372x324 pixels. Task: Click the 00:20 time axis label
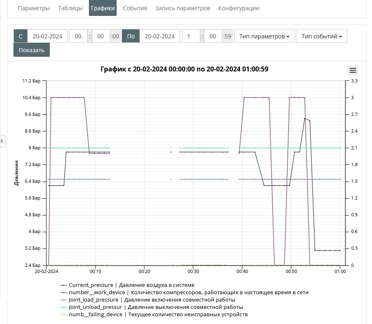[144, 271]
